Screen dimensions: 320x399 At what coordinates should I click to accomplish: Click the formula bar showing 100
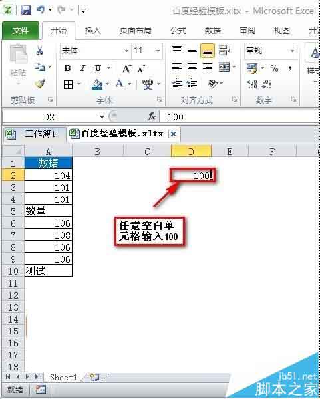240,117
